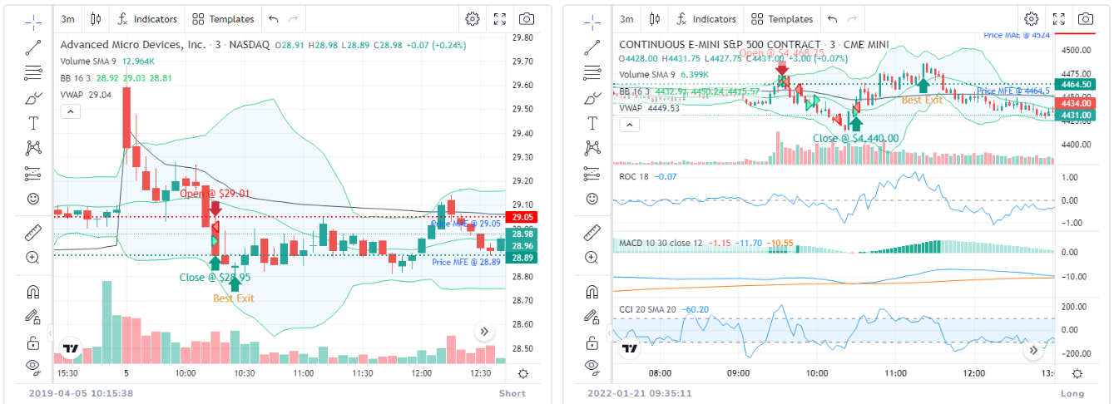Select ruler measure tool in AMD chart
This screenshot has height=404, width=1114.
[x=33, y=232]
